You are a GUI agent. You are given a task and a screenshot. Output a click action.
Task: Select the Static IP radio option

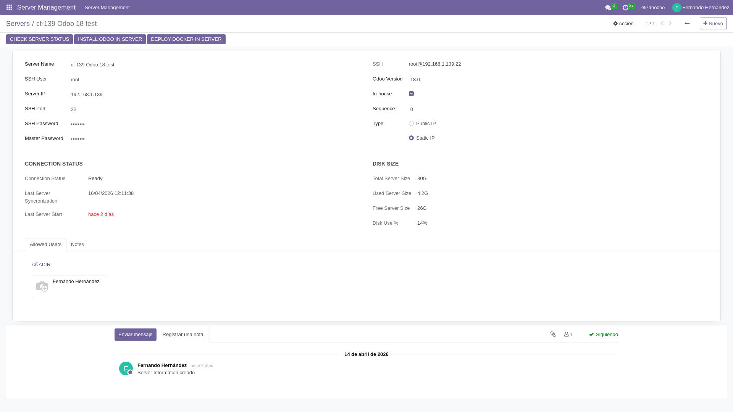pyautogui.click(x=411, y=138)
